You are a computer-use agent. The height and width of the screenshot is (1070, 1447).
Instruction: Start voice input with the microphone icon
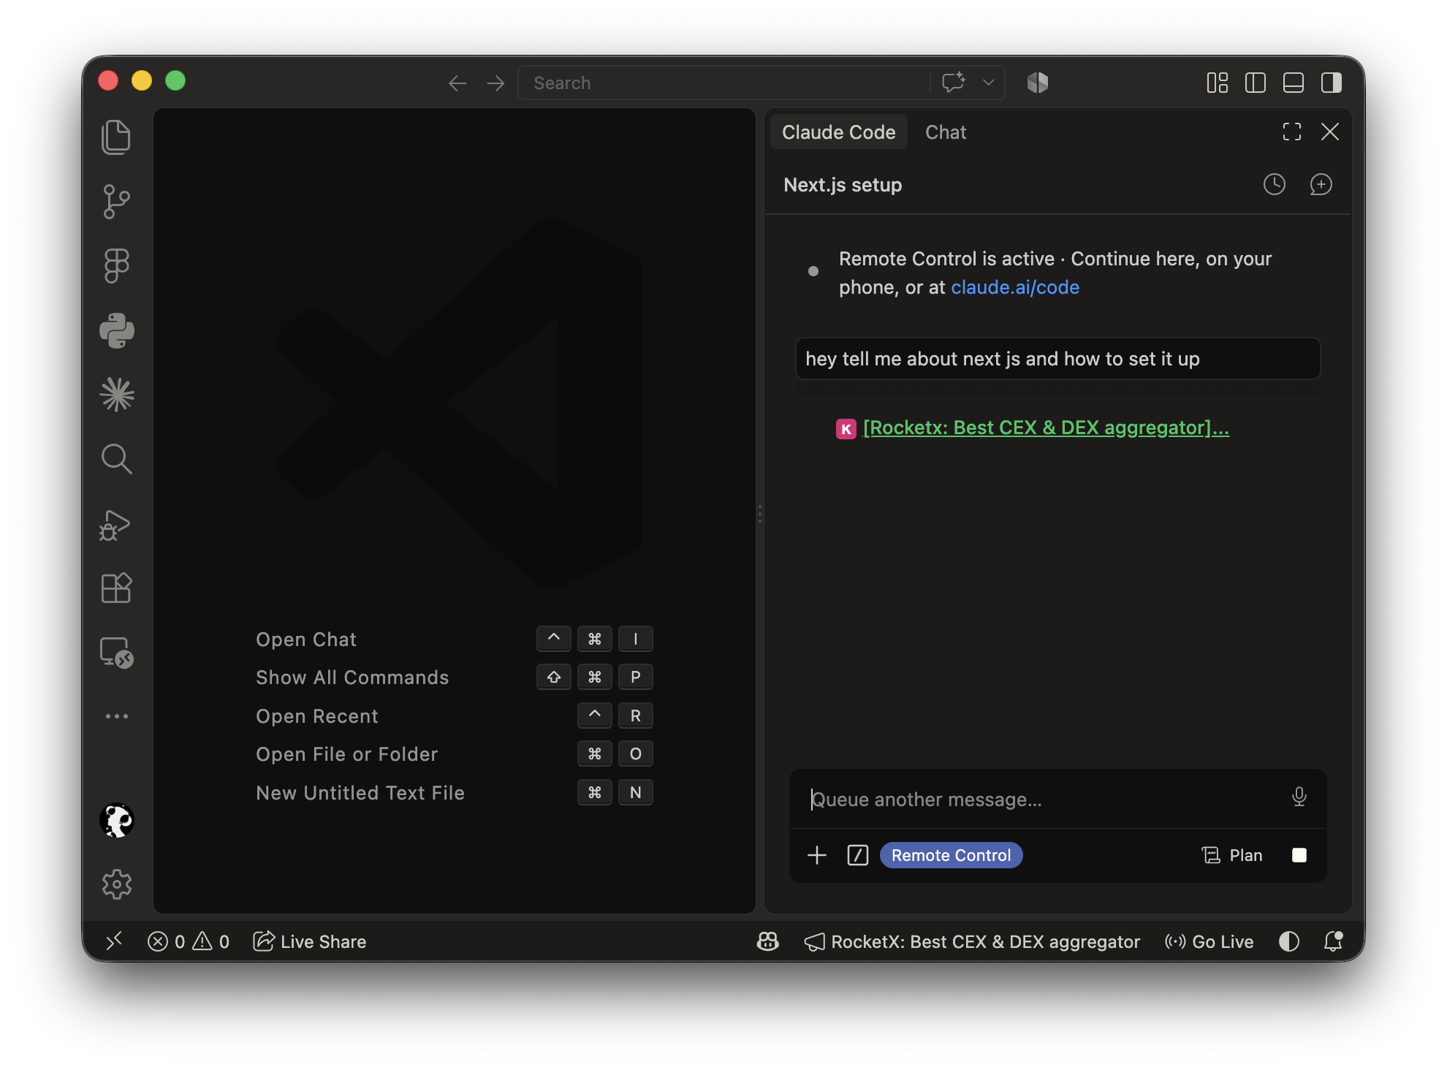(x=1299, y=797)
